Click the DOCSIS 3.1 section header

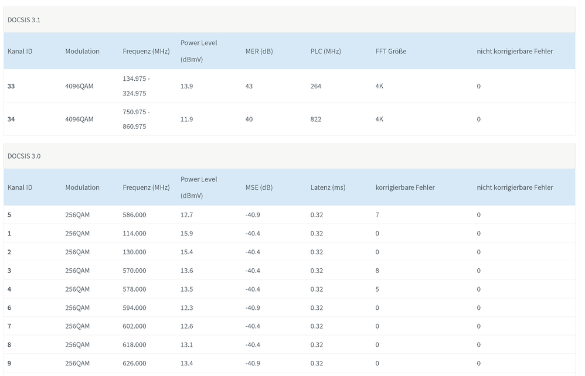(x=24, y=20)
